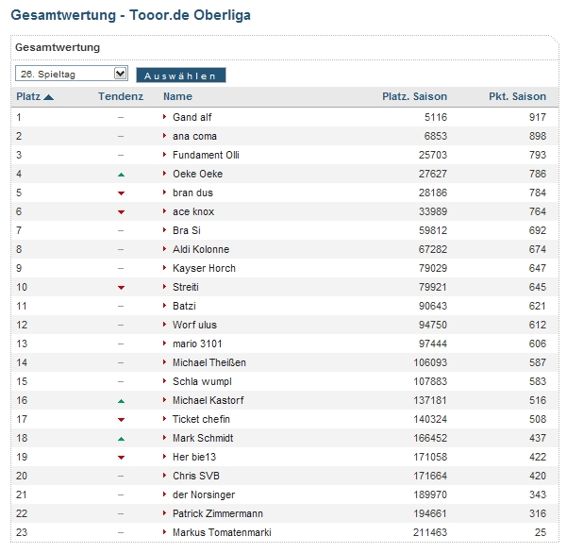This screenshot has width=567, height=553.
Task: Open the ana coma profile link
Action: click(x=194, y=136)
